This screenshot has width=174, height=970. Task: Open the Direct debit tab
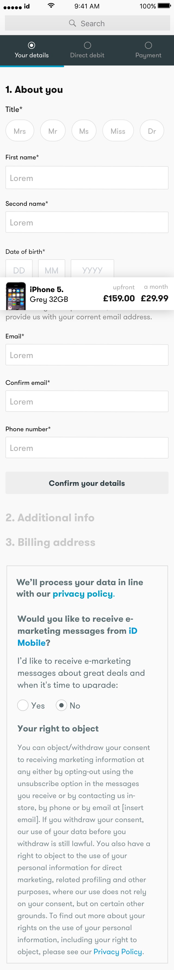[x=87, y=50]
